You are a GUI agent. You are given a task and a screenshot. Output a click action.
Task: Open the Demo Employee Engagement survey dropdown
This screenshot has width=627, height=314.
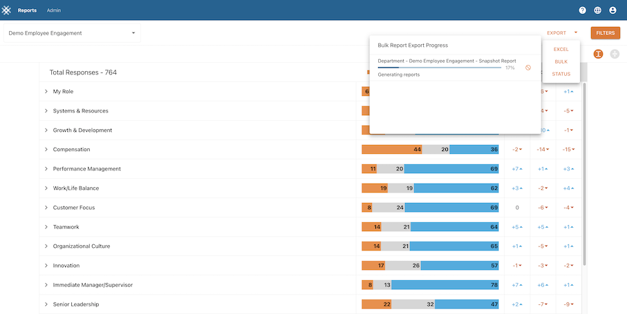(x=72, y=33)
